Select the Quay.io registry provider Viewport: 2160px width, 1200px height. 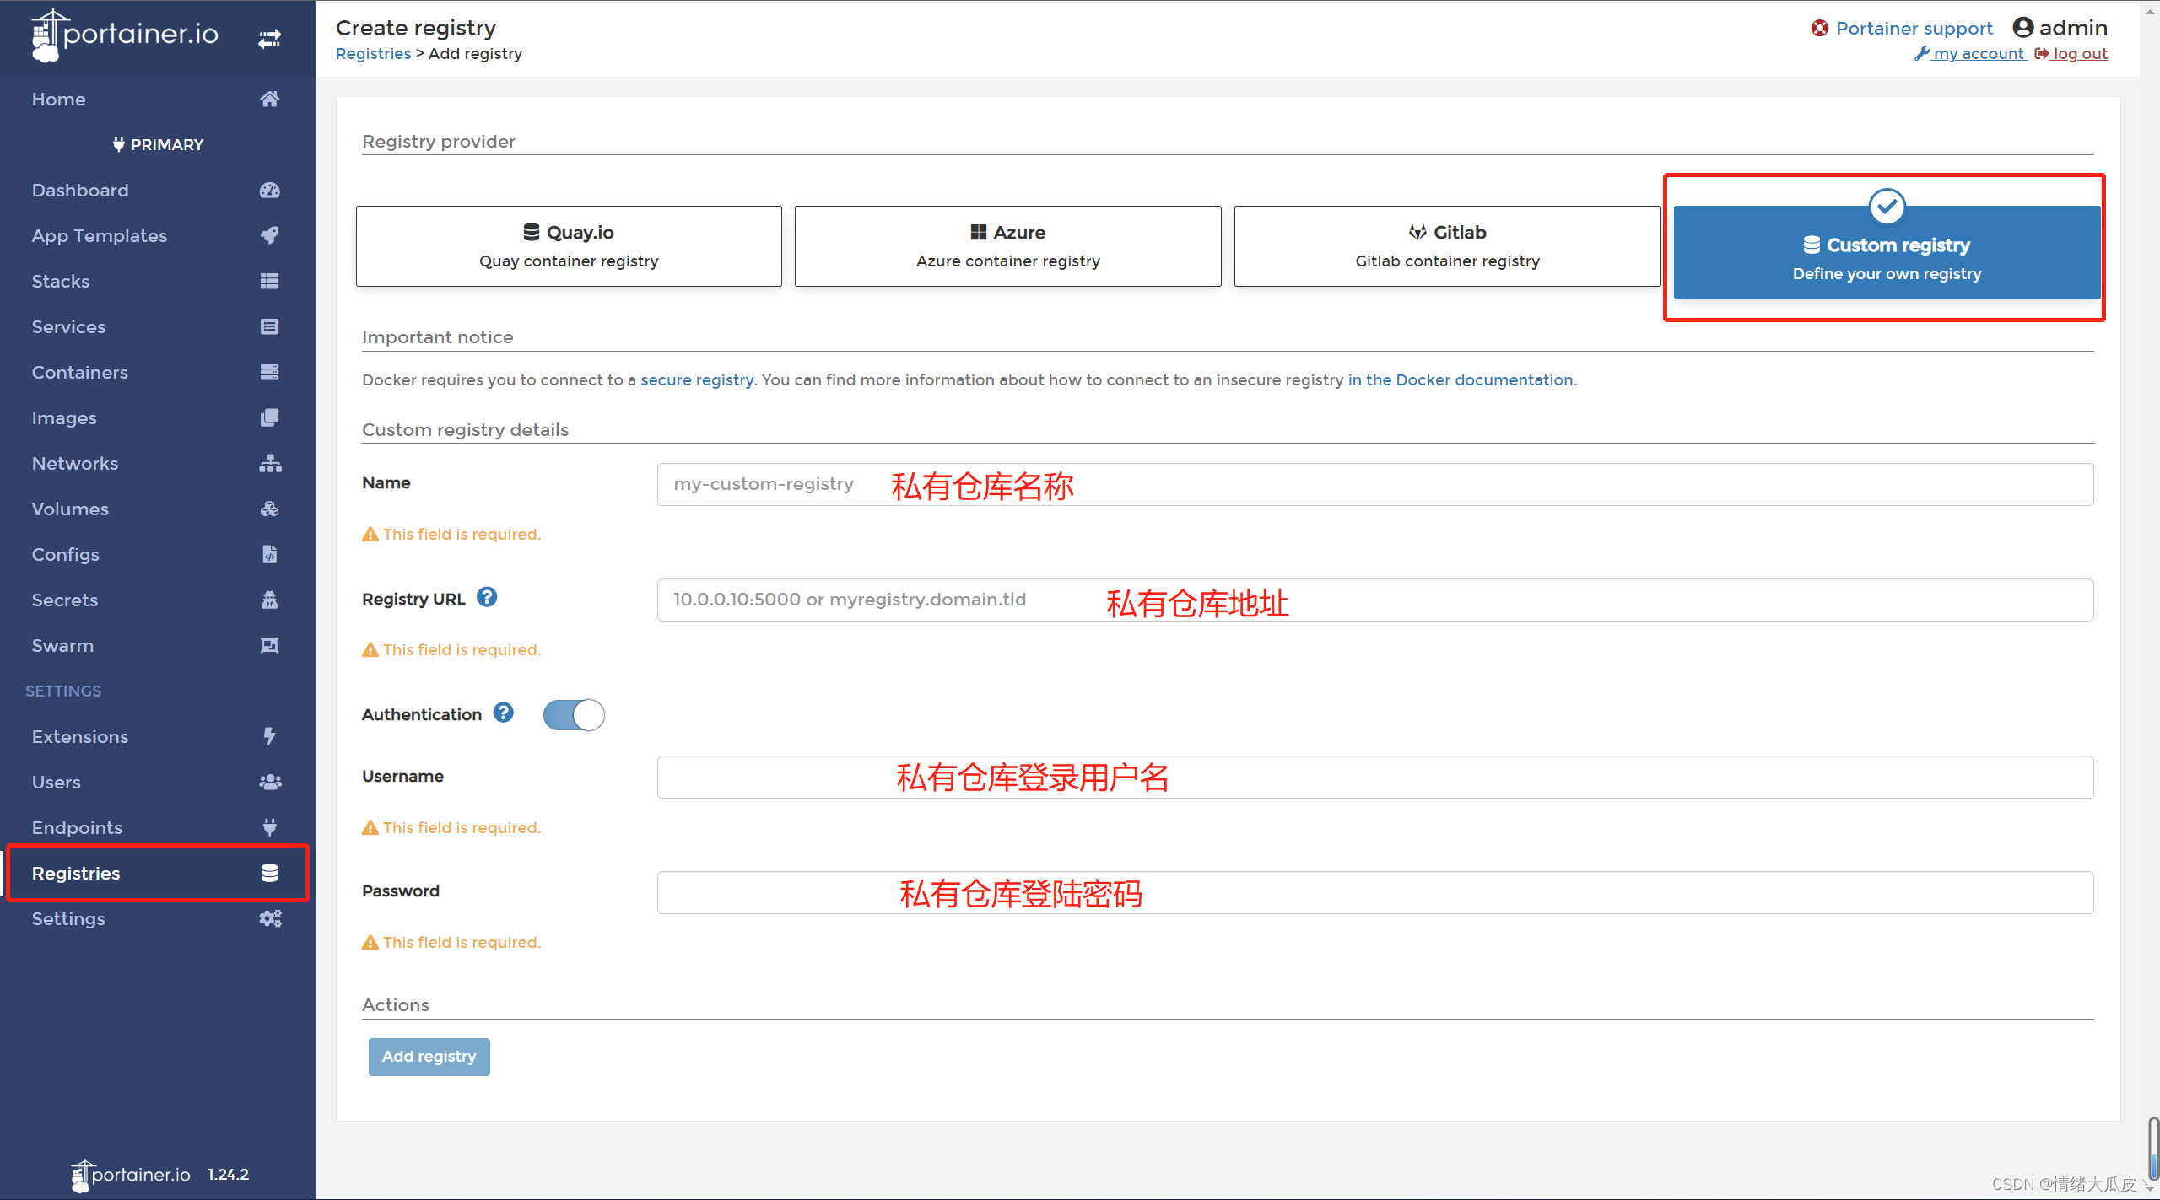coord(569,246)
